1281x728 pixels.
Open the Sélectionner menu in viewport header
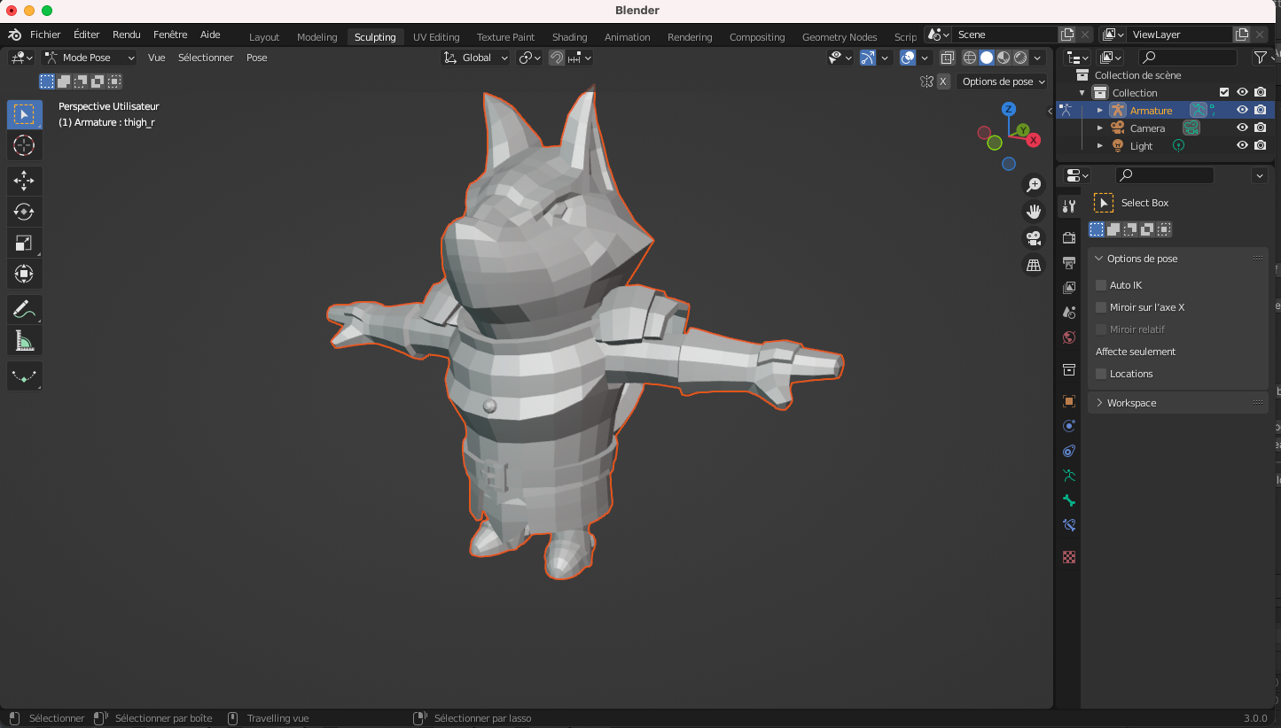pyautogui.click(x=206, y=58)
